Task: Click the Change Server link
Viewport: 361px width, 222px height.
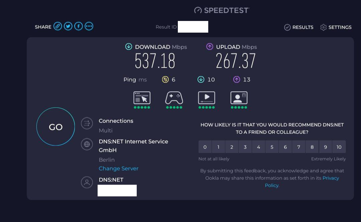Action: click(x=118, y=168)
